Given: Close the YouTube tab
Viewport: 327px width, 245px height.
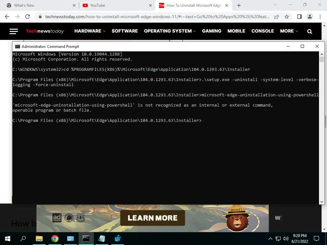Looking at the screenshot, I should [x=150, y=6].
